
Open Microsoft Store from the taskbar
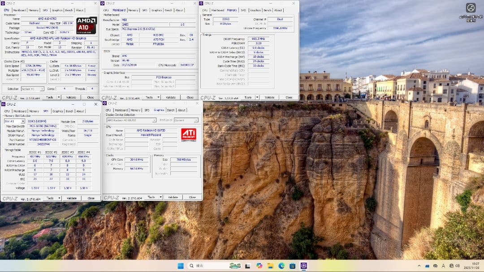point(292,266)
